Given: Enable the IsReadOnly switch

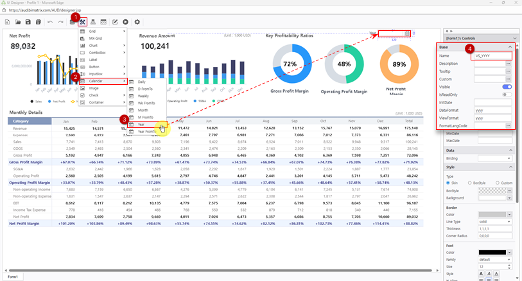Looking at the screenshot, I should pyautogui.click(x=507, y=94).
